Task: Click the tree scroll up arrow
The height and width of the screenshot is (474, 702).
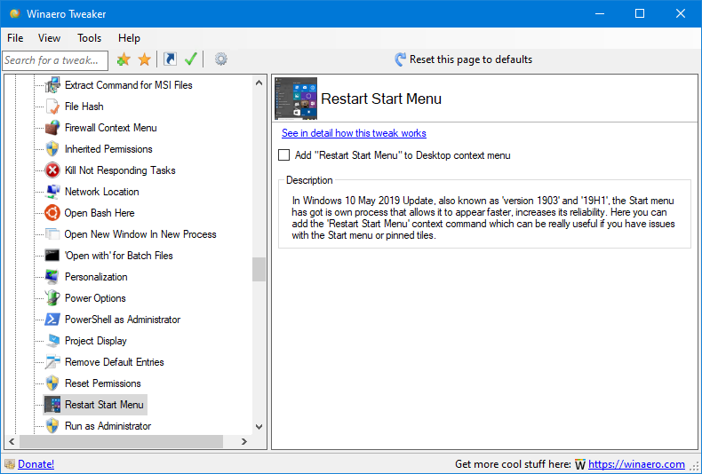Action: [259, 83]
